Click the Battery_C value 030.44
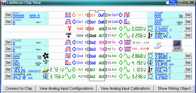Image resolution: width=196 pixels, height=93 pixels. click(161, 37)
